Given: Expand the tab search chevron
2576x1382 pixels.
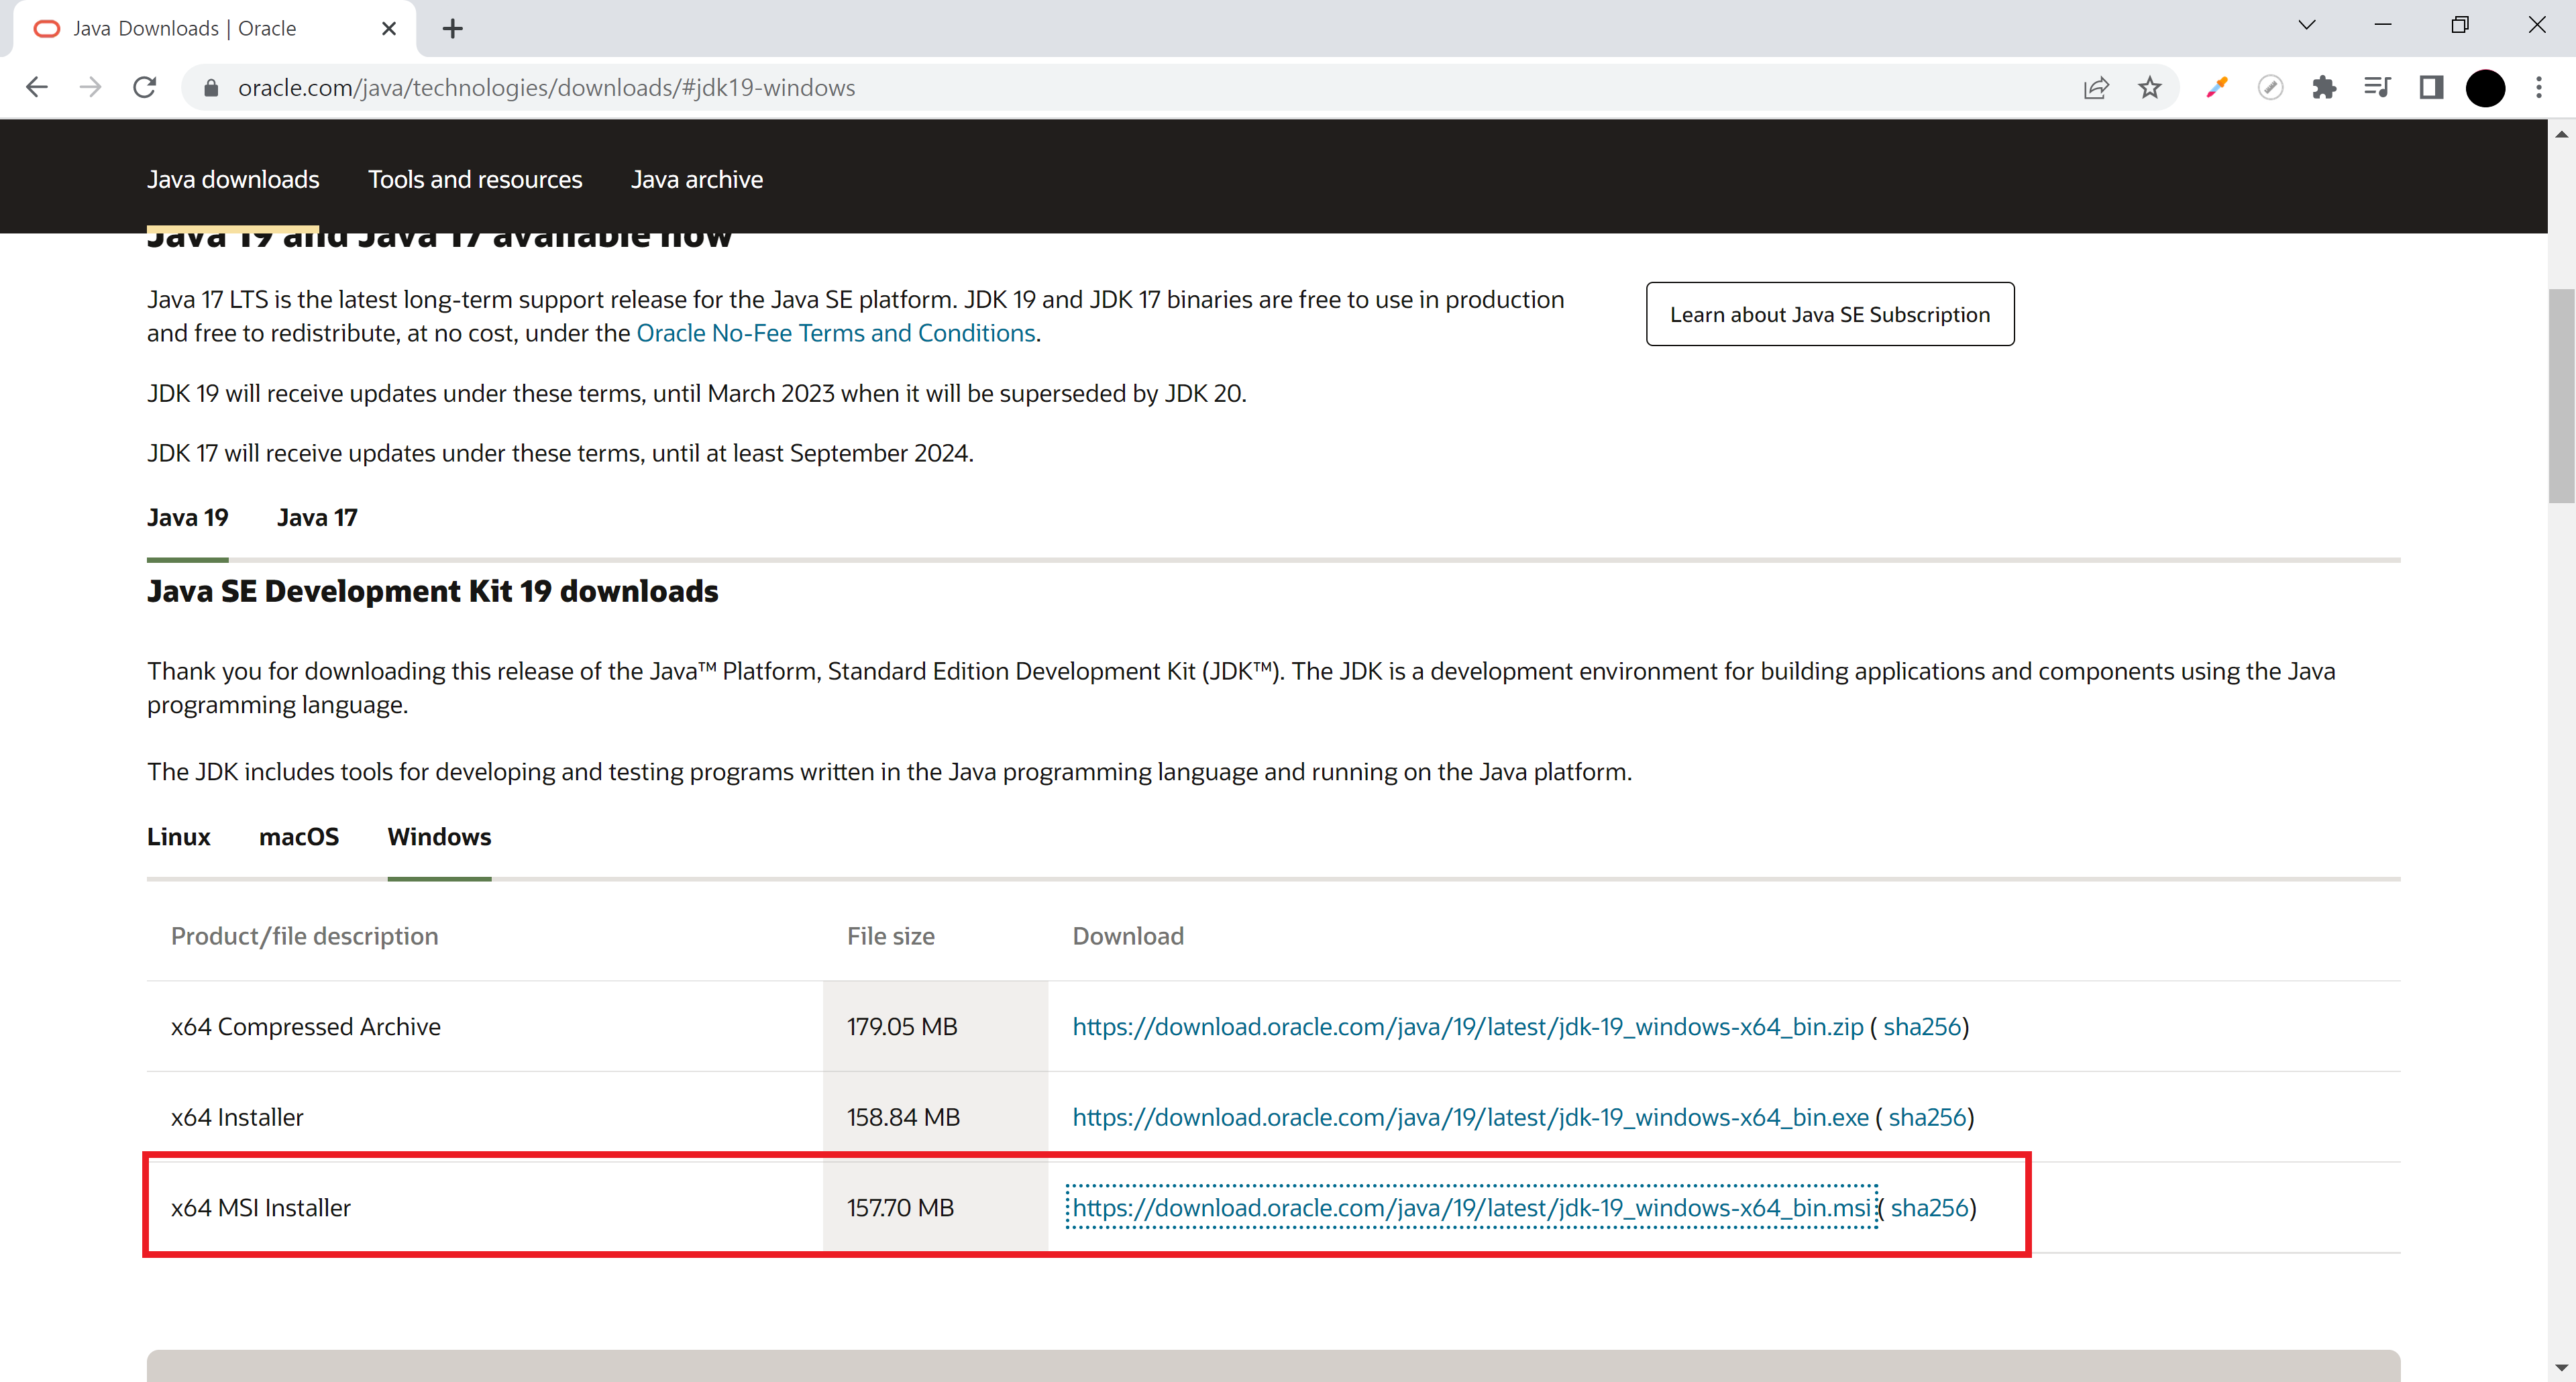Looking at the screenshot, I should (x=2307, y=25).
